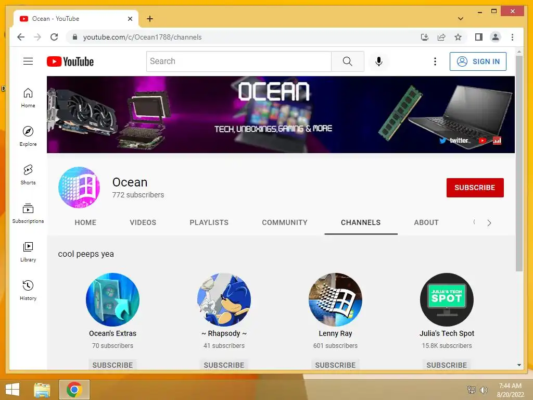Click the red chart icon on banner
Viewport: 533px width, 400px height.
pos(497,141)
